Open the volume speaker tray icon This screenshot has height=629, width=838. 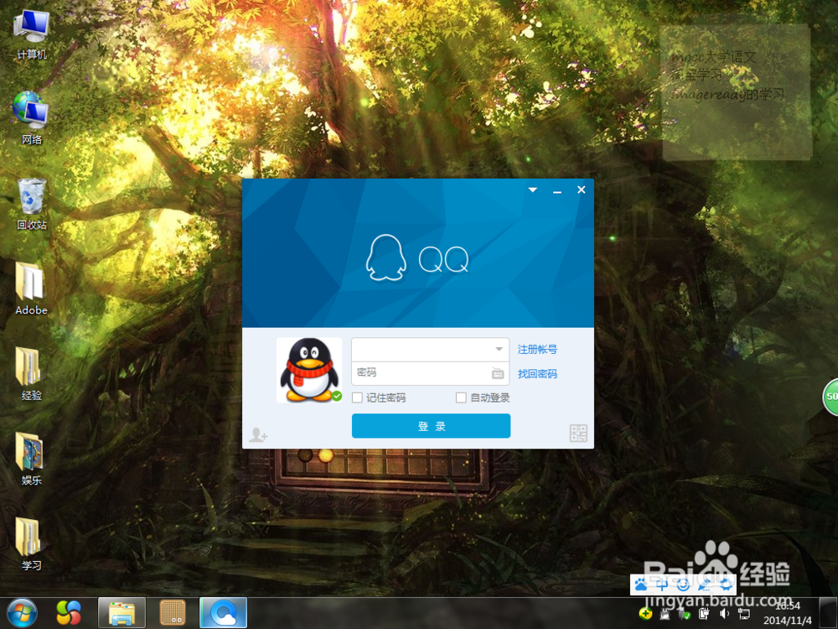(724, 614)
